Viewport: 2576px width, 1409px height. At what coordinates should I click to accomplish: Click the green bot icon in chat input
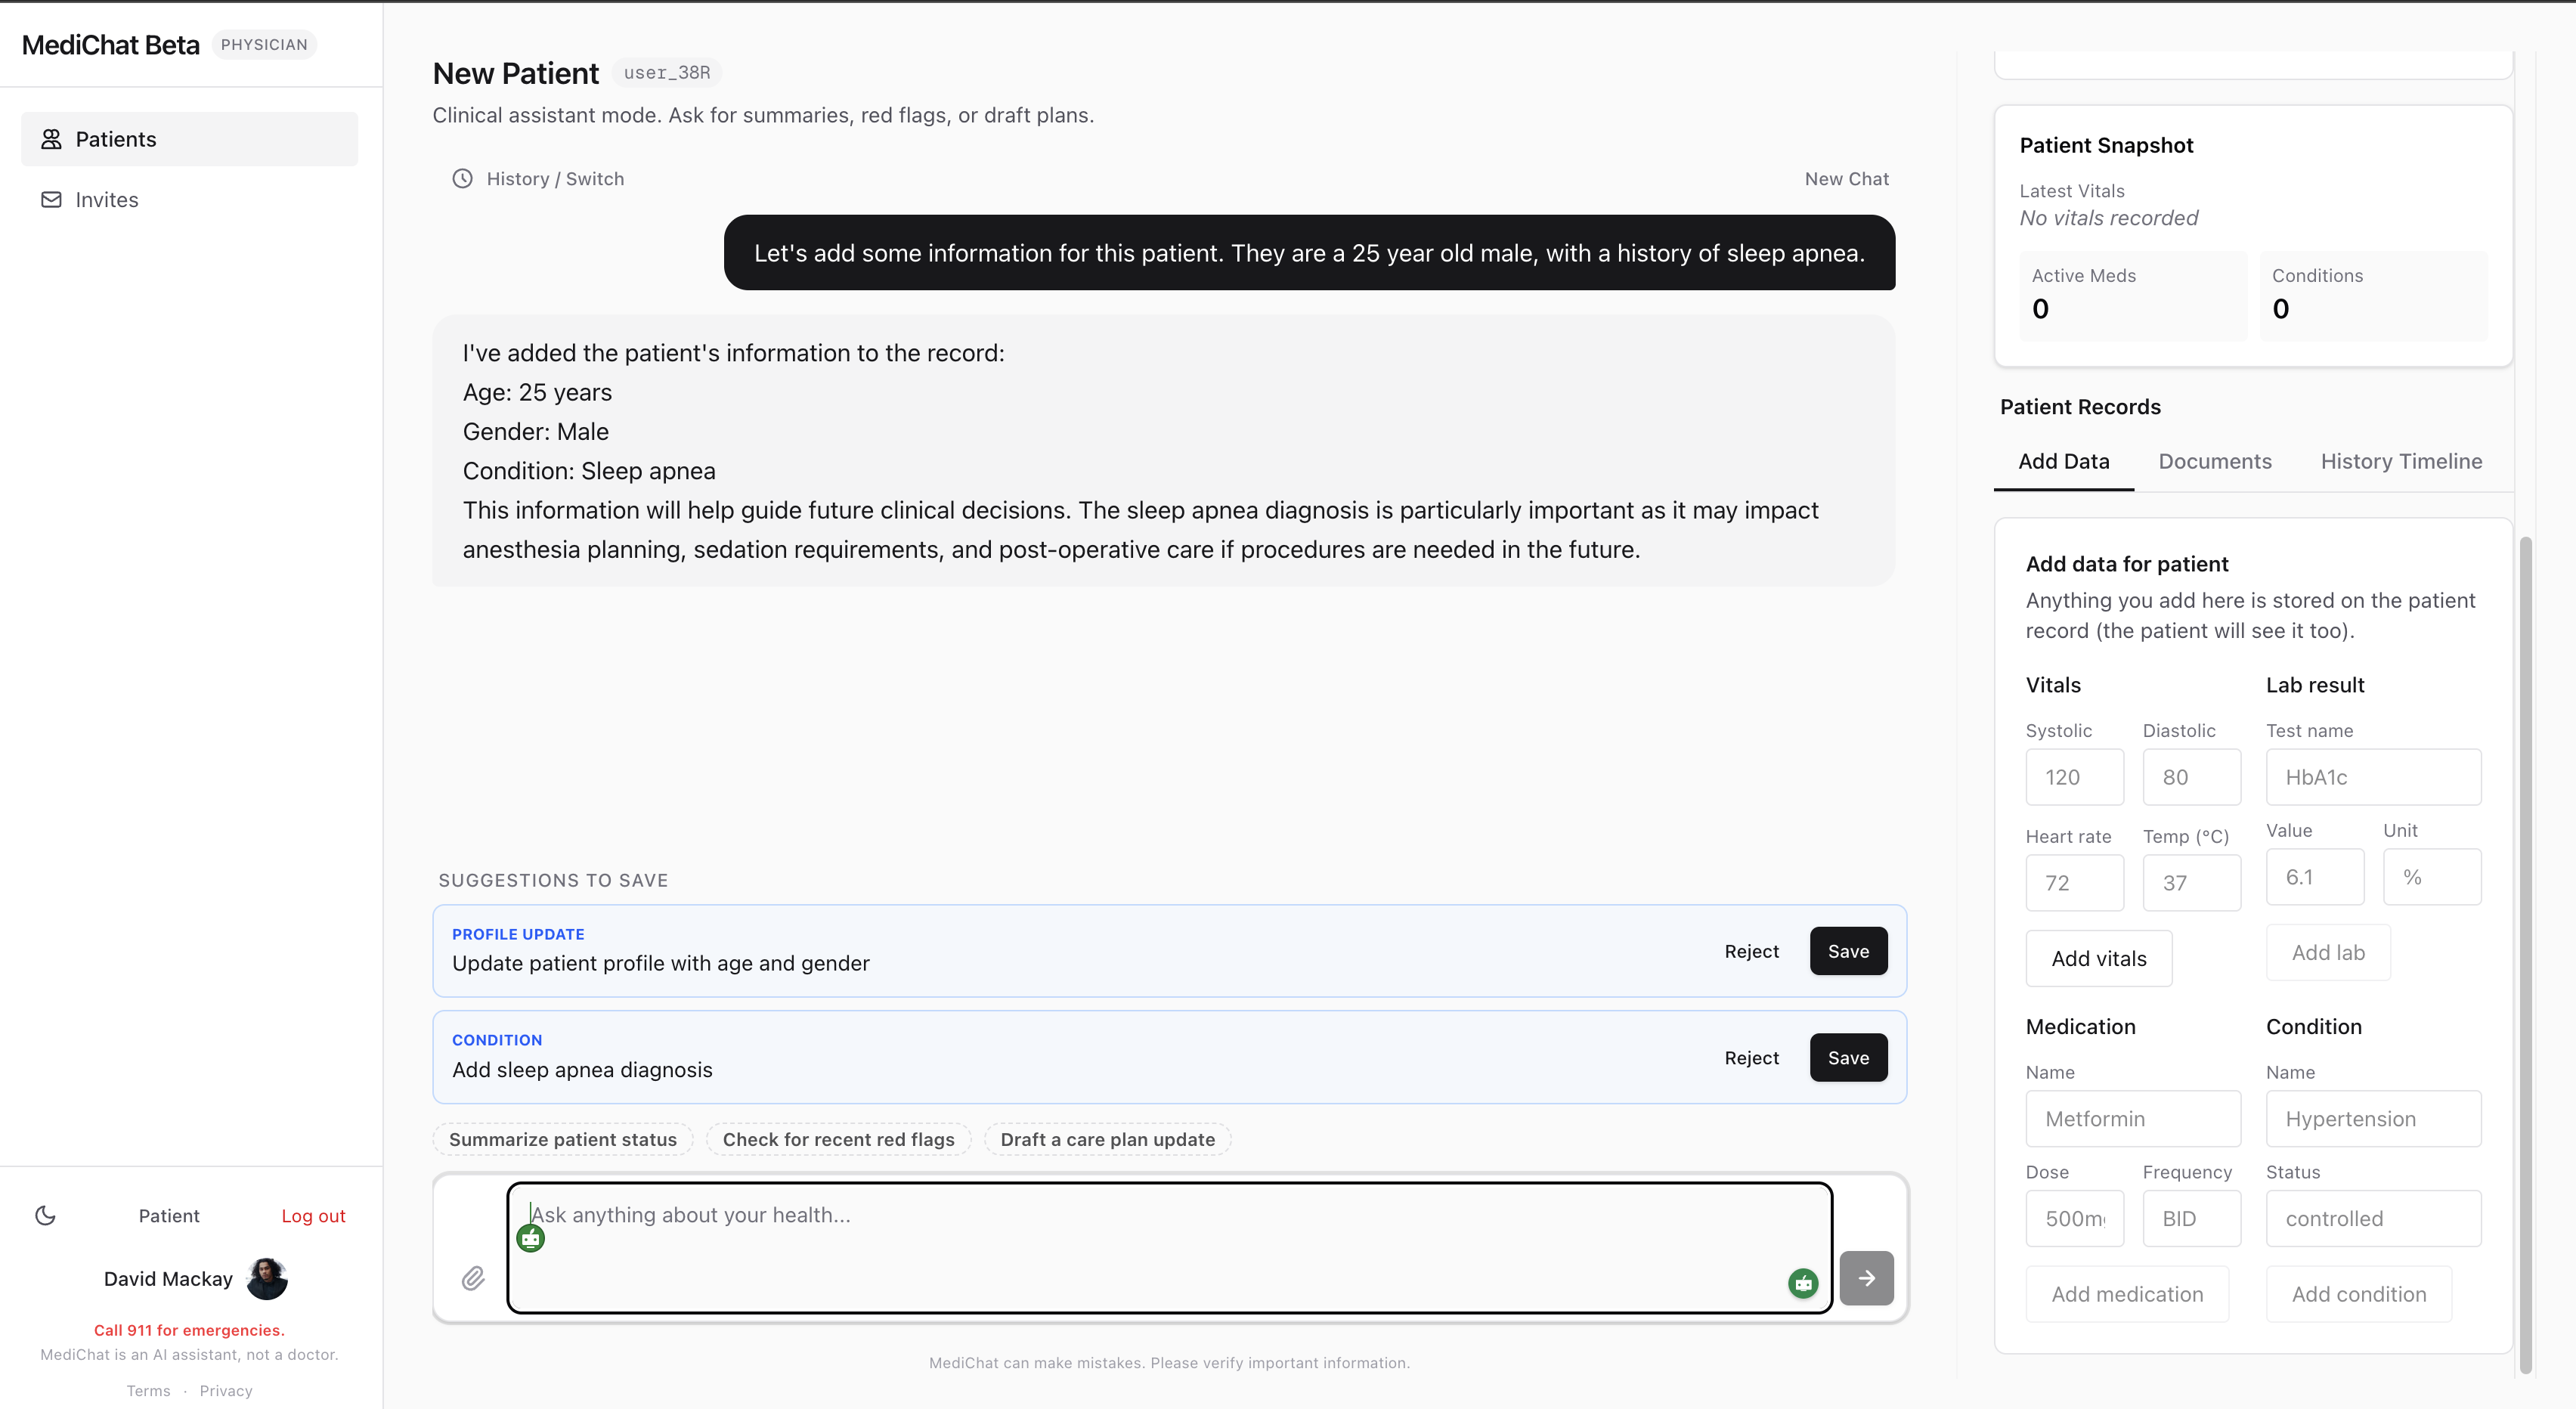[531, 1240]
